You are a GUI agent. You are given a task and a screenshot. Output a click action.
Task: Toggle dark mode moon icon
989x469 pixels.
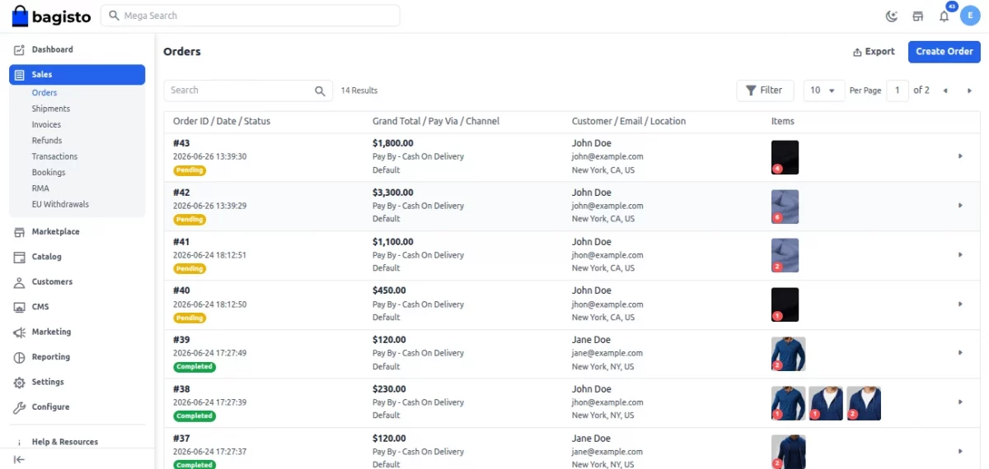[x=892, y=16]
